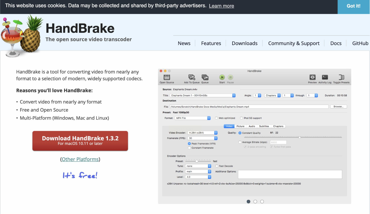Viewport: 370px width, 214px height.
Task: Open the Activity Log terminal icon
Action: click(325, 78)
